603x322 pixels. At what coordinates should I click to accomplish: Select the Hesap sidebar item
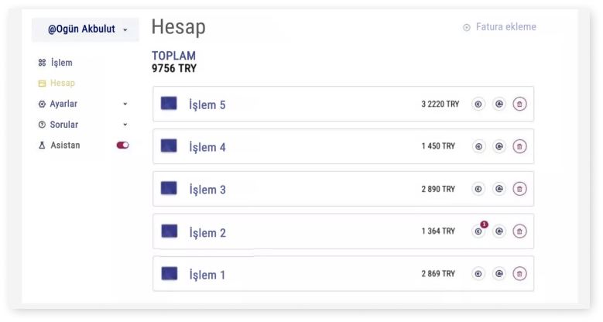point(62,83)
